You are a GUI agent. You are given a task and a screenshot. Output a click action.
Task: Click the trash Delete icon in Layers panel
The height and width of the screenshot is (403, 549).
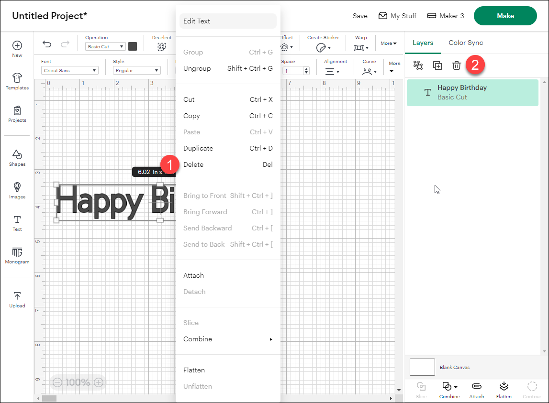(457, 65)
